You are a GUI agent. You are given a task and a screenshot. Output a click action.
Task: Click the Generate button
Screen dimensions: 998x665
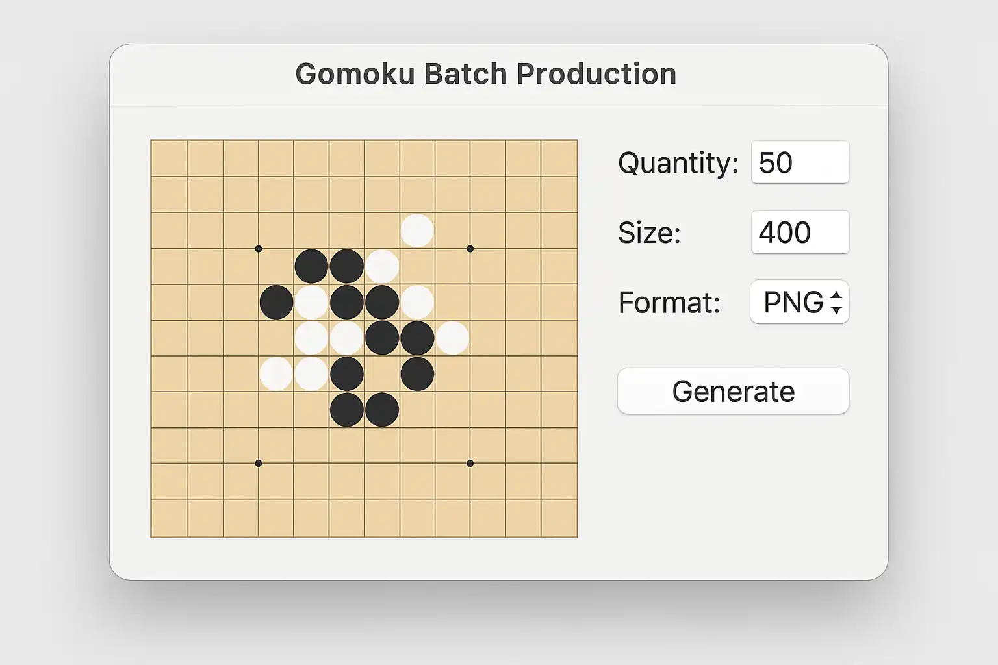[733, 391]
